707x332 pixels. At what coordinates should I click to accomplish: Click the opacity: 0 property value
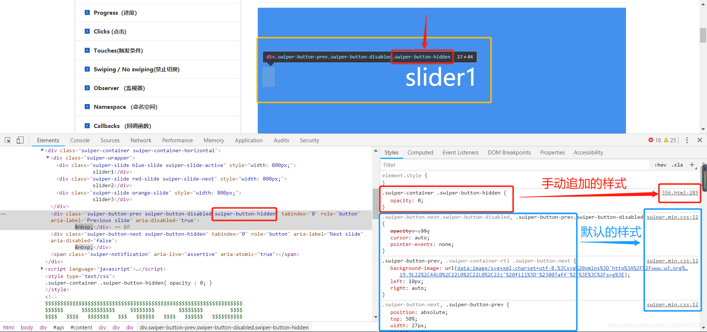pos(419,200)
